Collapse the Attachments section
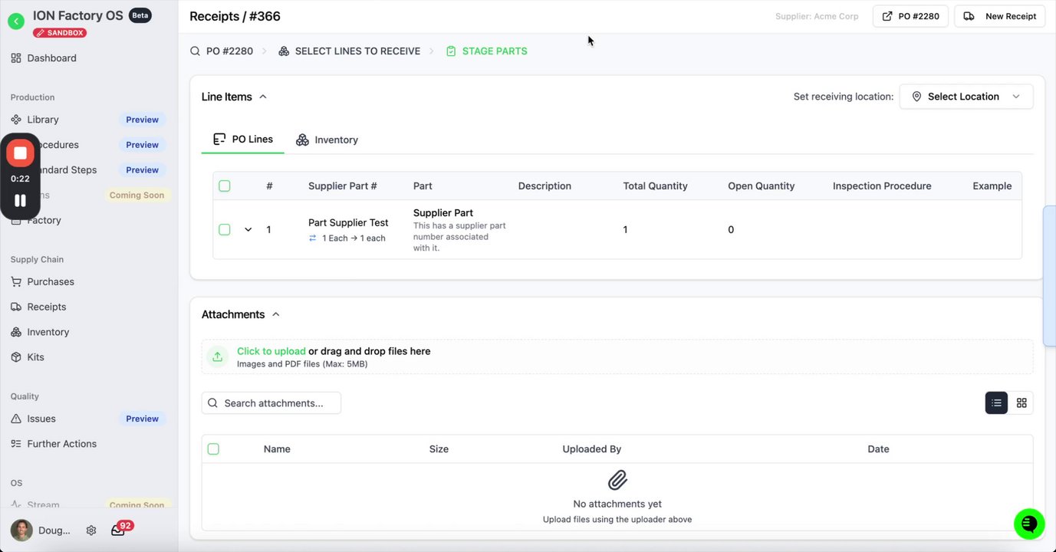The width and height of the screenshot is (1056, 552). pyautogui.click(x=276, y=314)
